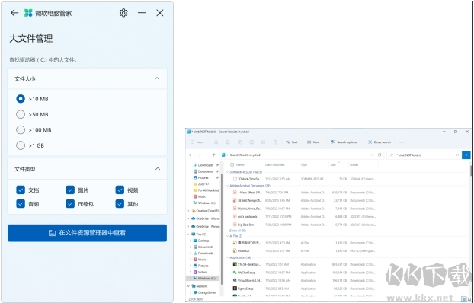
Task: Open PC Manager settings gear icon
Action: coord(123,13)
